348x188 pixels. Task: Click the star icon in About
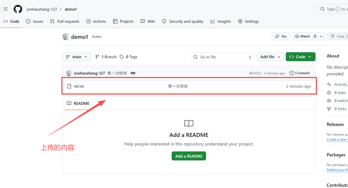329,92
